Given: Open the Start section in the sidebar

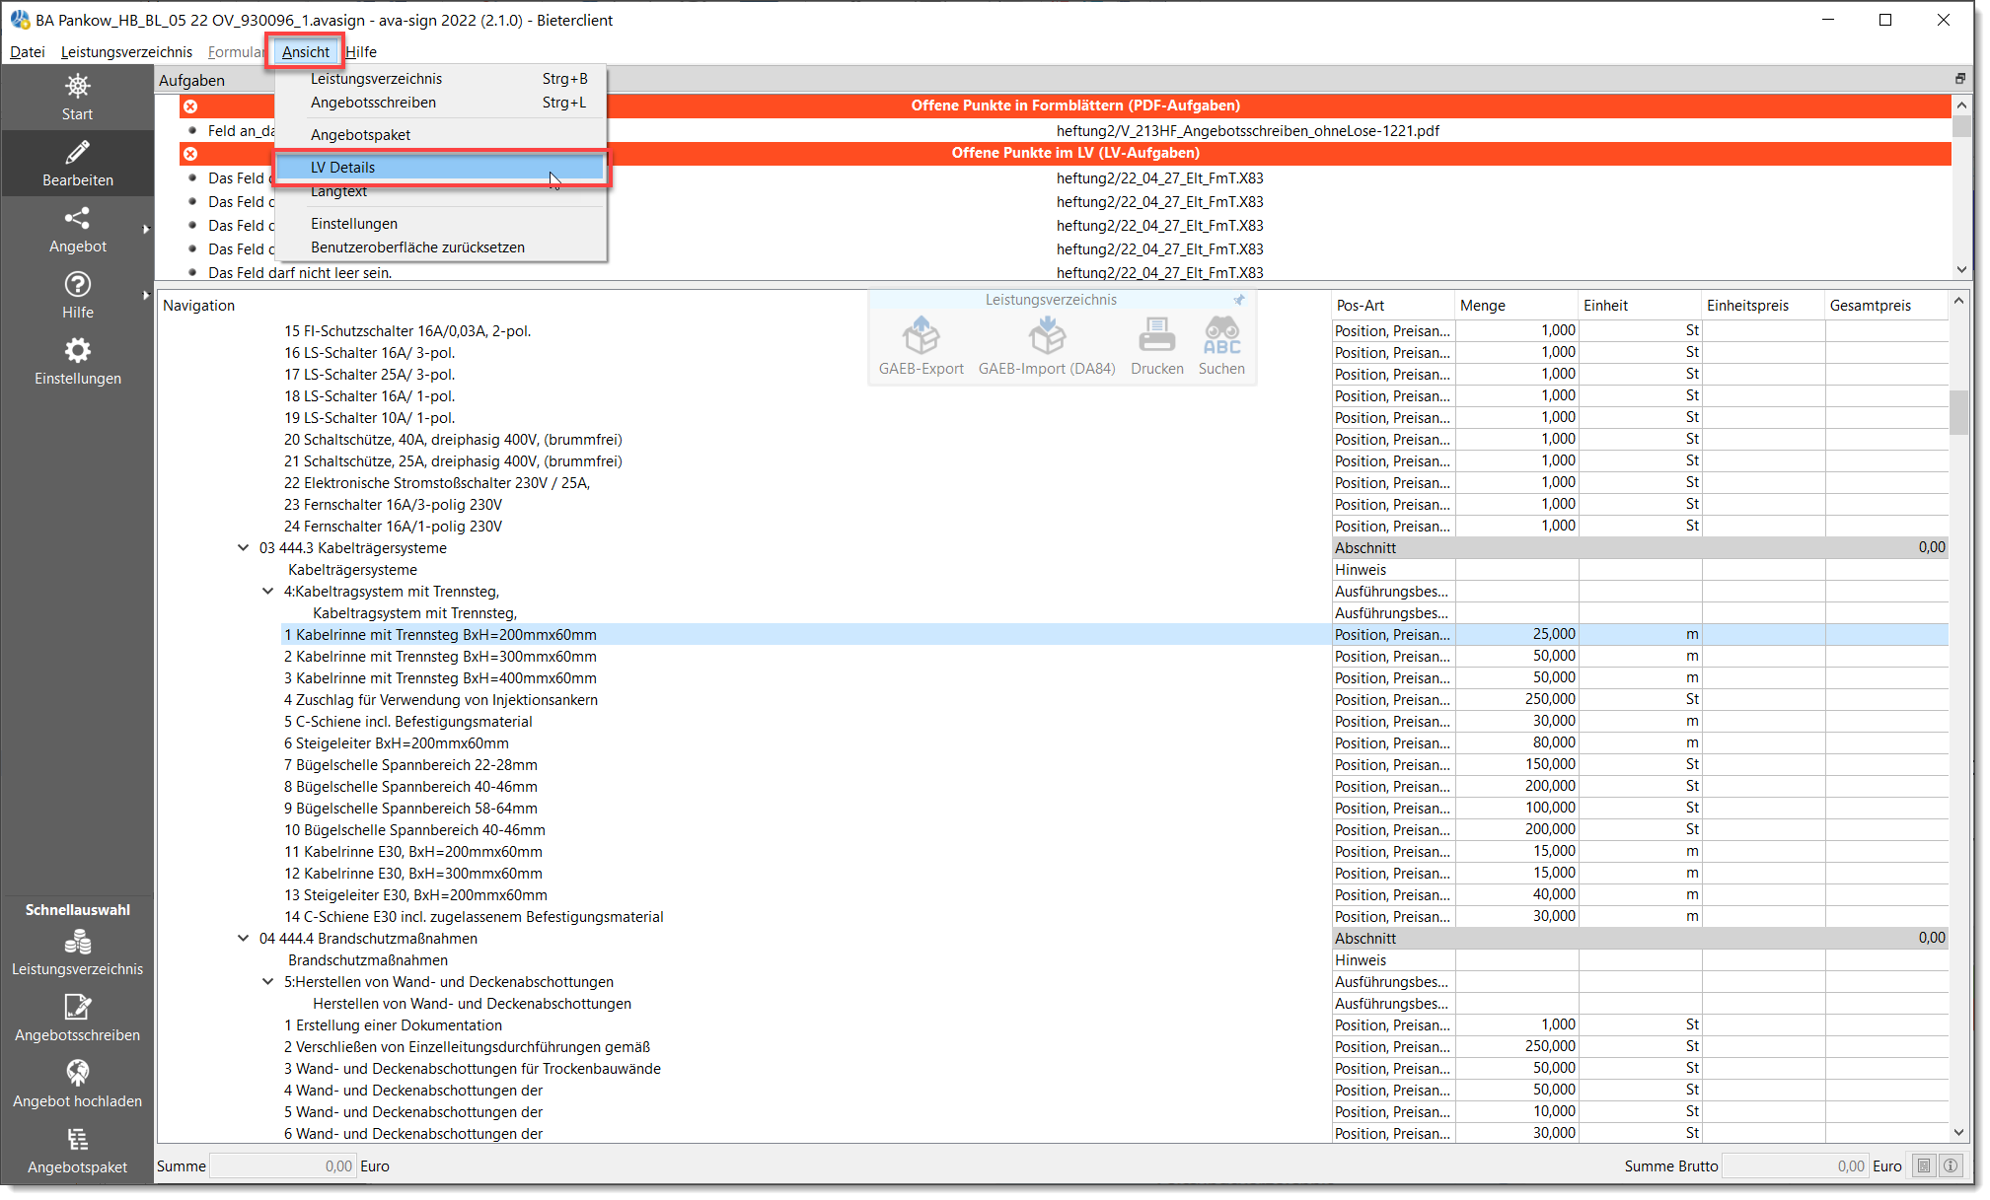Looking at the screenshot, I should coord(77,97).
